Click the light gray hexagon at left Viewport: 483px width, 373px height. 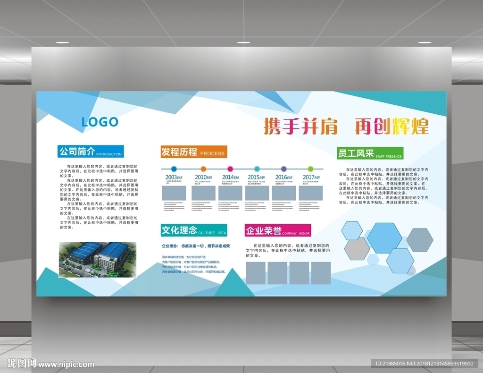357,248
